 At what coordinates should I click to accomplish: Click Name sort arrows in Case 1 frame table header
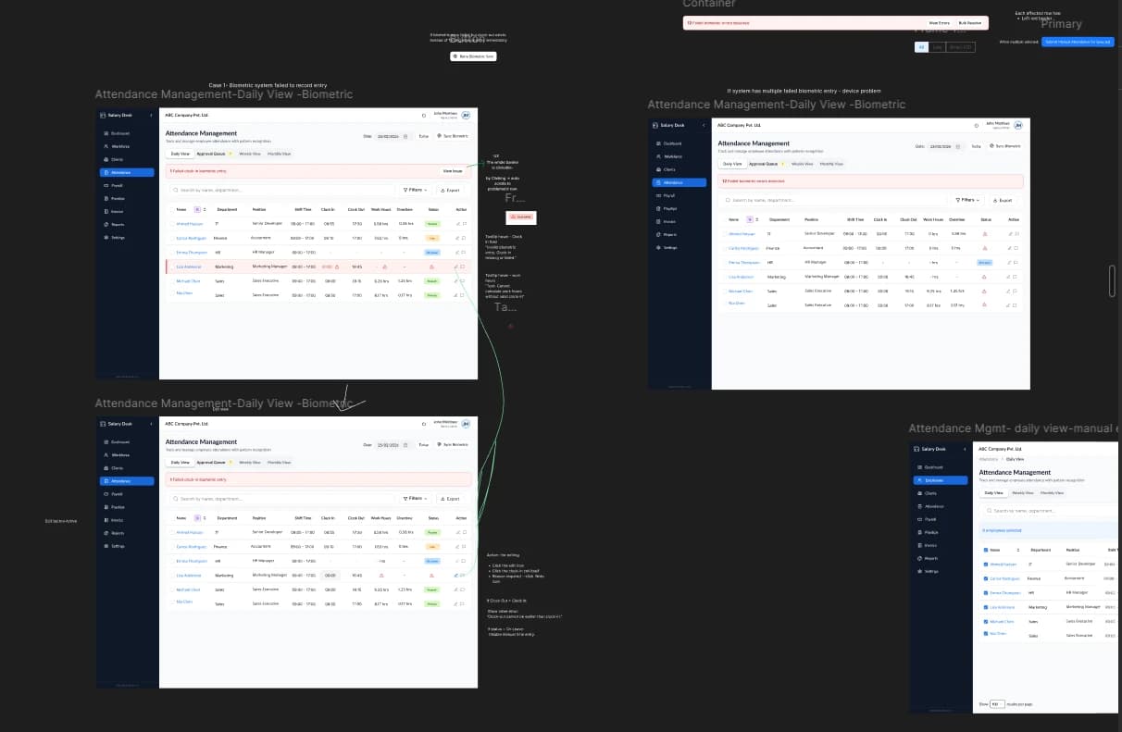tap(204, 210)
